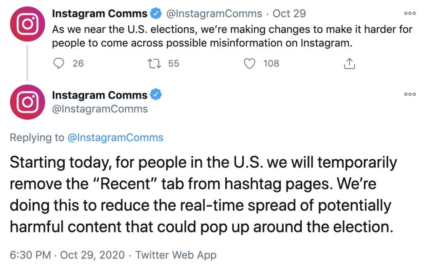
Task: Click verified badge on the top tweet
Action: (x=156, y=13)
